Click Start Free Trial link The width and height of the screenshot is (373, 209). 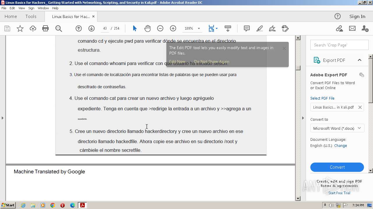(339, 193)
